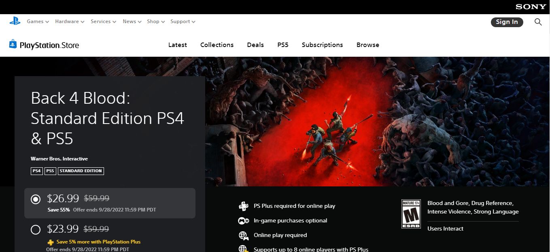The image size is (550, 252).
Task: Click the 'Users Interact' rating note
Action: (x=446, y=229)
